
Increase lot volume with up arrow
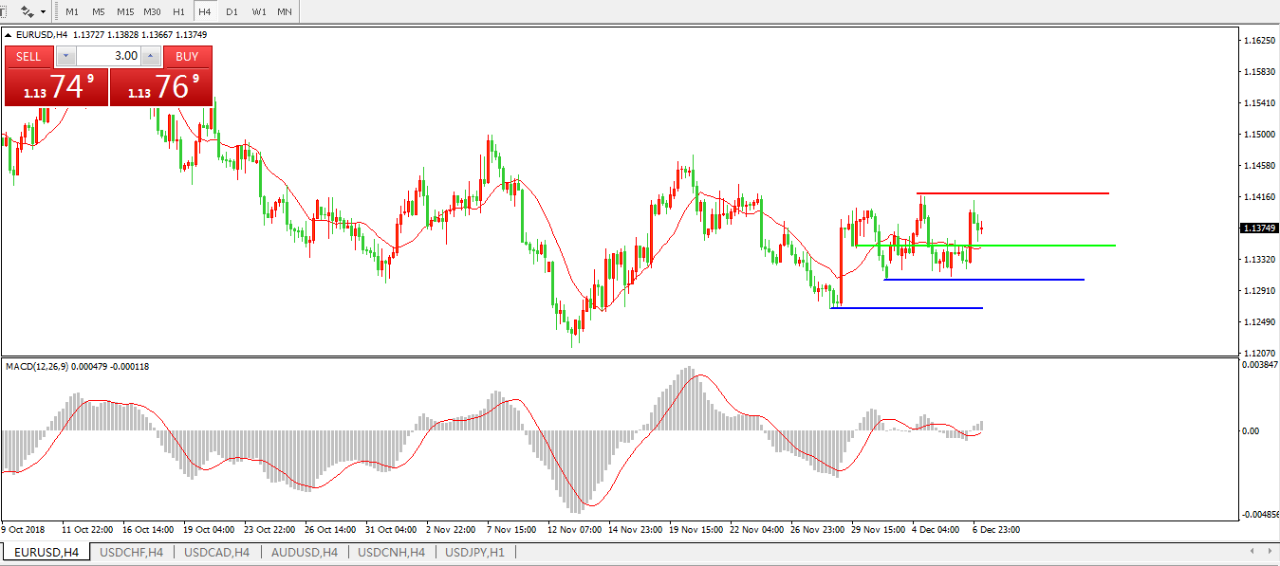150,56
